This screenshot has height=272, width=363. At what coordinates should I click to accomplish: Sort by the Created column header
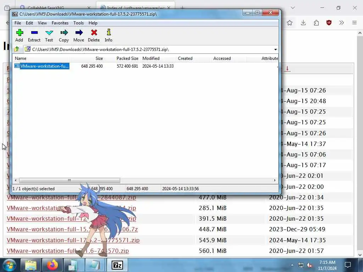click(x=194, y=58)
